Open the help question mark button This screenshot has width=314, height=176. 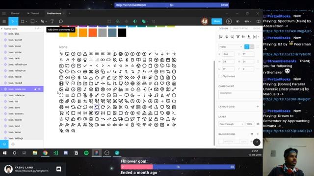(x=257, y=142)
